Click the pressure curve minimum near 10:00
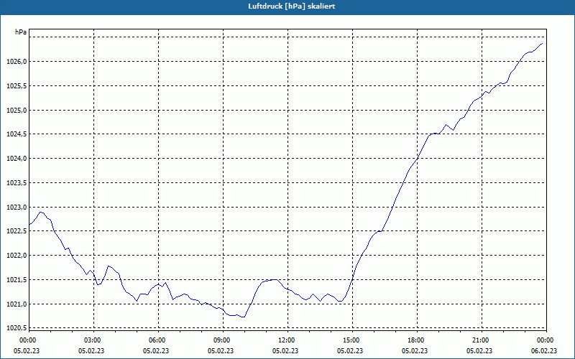 coord(243,317)
